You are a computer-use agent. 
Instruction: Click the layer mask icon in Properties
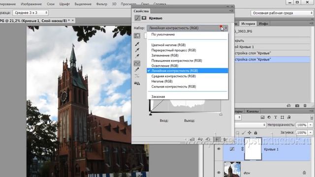[144, 18]
